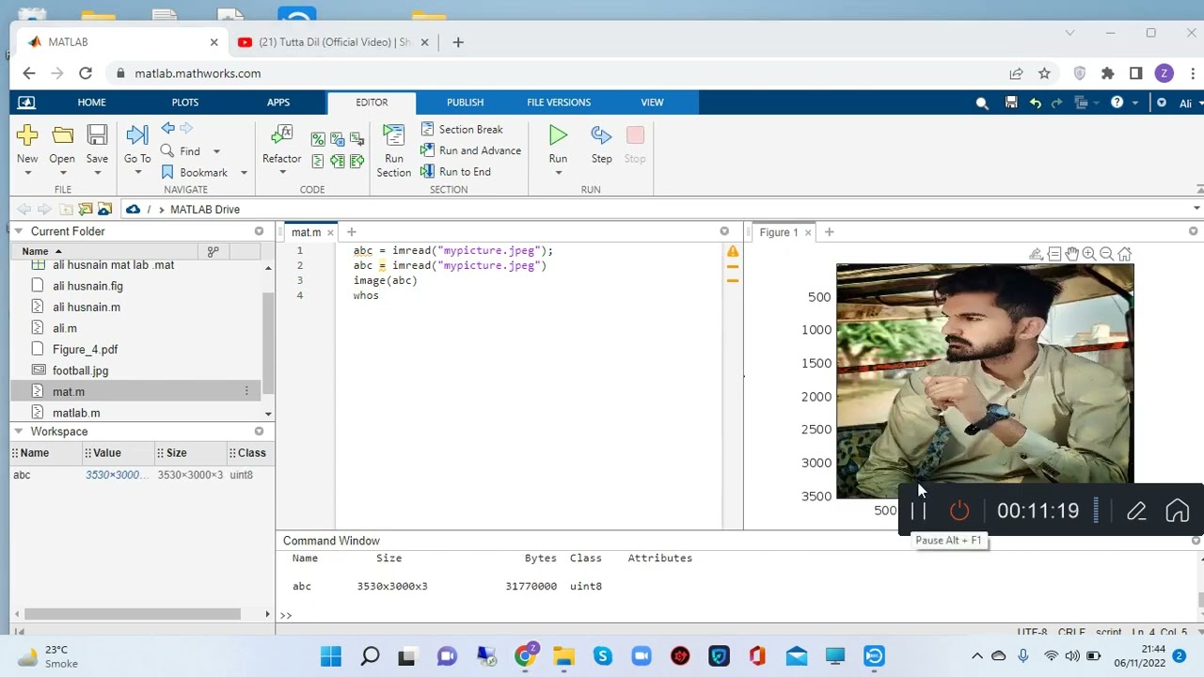Expand the Run dropdown arrow
Viewport: 1204px width, 677px height.
point(558,173)
